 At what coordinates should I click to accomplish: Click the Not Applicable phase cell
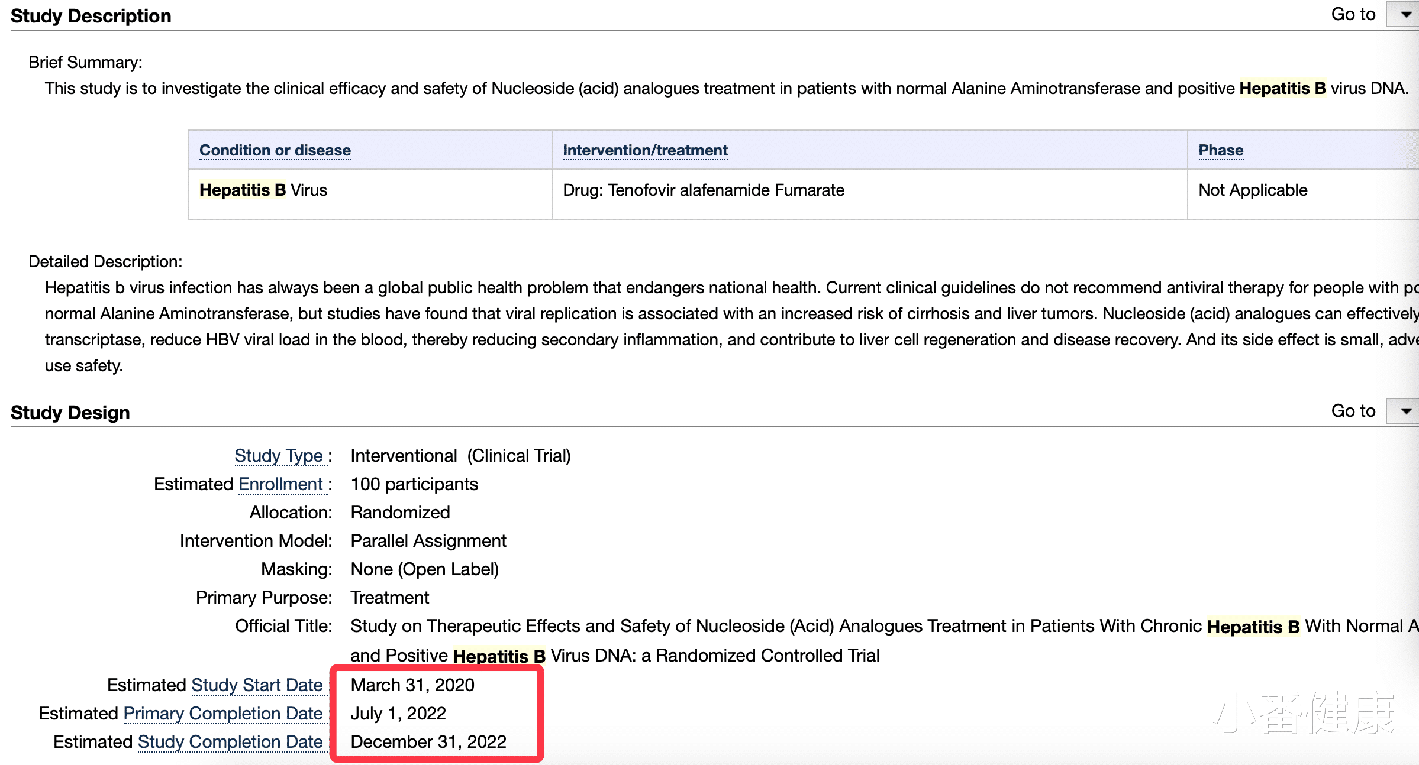click(x=1252, y=190)
